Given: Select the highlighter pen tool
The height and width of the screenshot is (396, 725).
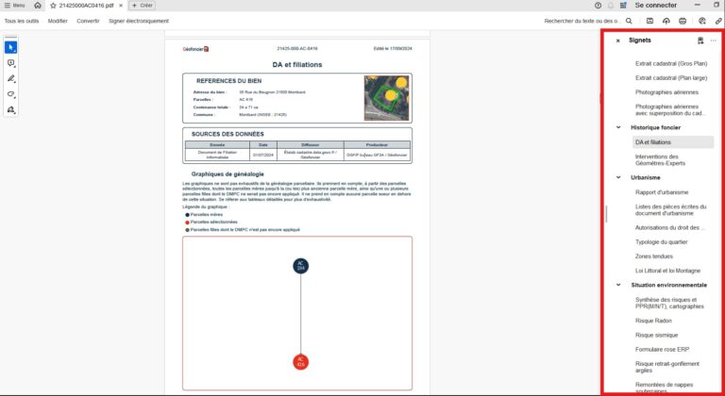Looking at the screenshot, I should [x=10, y=78].
